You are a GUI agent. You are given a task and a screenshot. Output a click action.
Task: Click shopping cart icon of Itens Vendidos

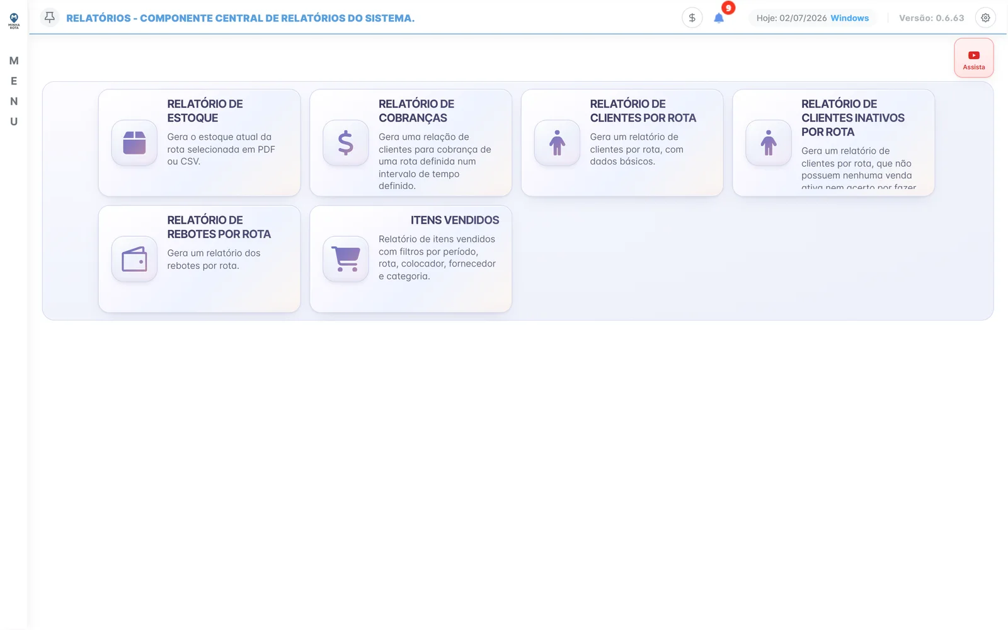[346, 259]
